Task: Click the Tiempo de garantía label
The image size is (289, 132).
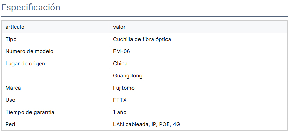Action: pos(30,112)
